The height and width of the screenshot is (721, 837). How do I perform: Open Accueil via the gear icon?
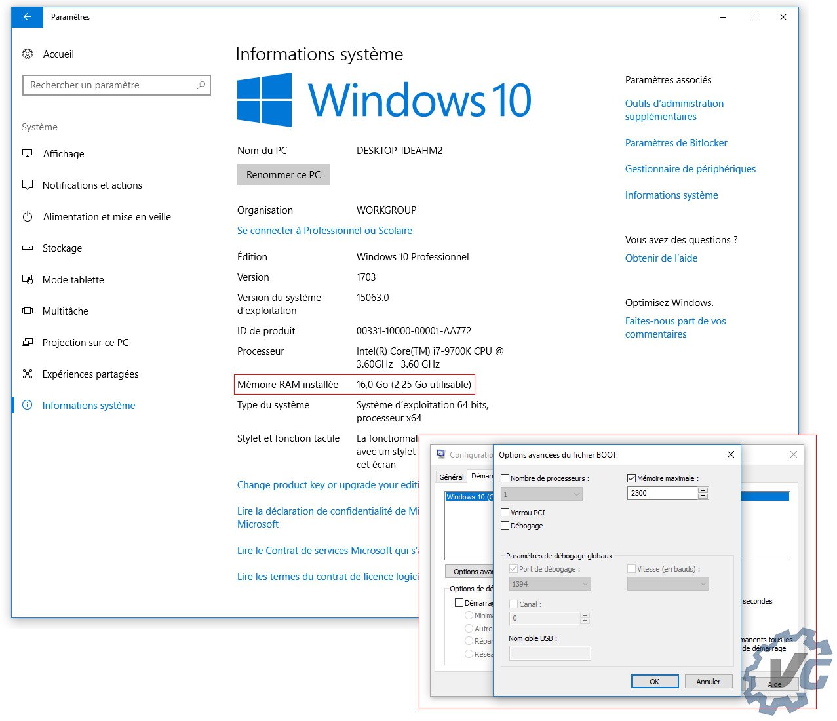(28, 54)
